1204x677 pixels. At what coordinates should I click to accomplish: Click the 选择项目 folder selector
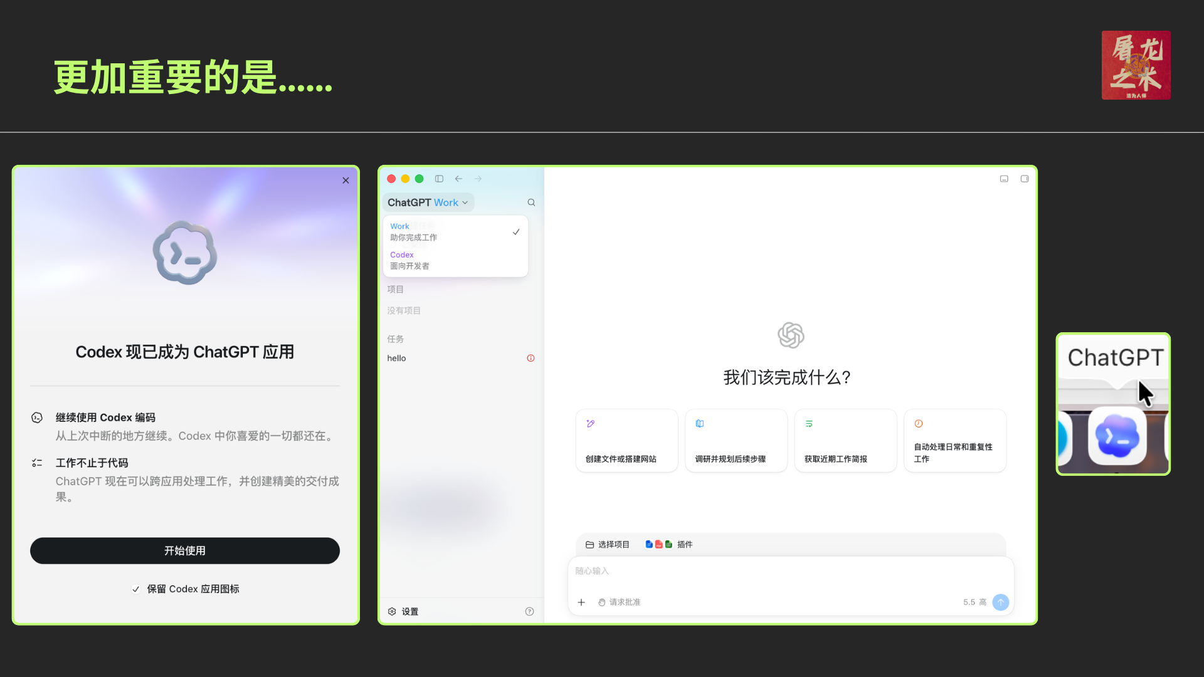pyautogui.click(x=607, y=545)
